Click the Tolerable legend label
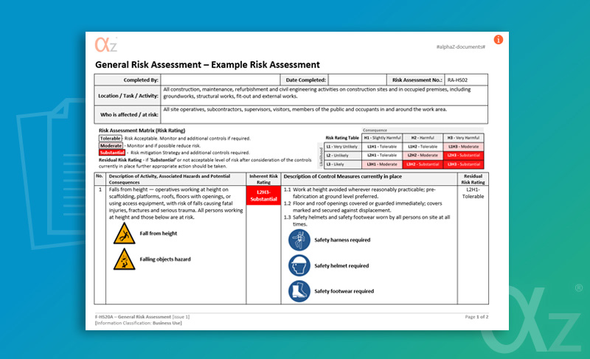The image size is (590, 359). point(111,139)
